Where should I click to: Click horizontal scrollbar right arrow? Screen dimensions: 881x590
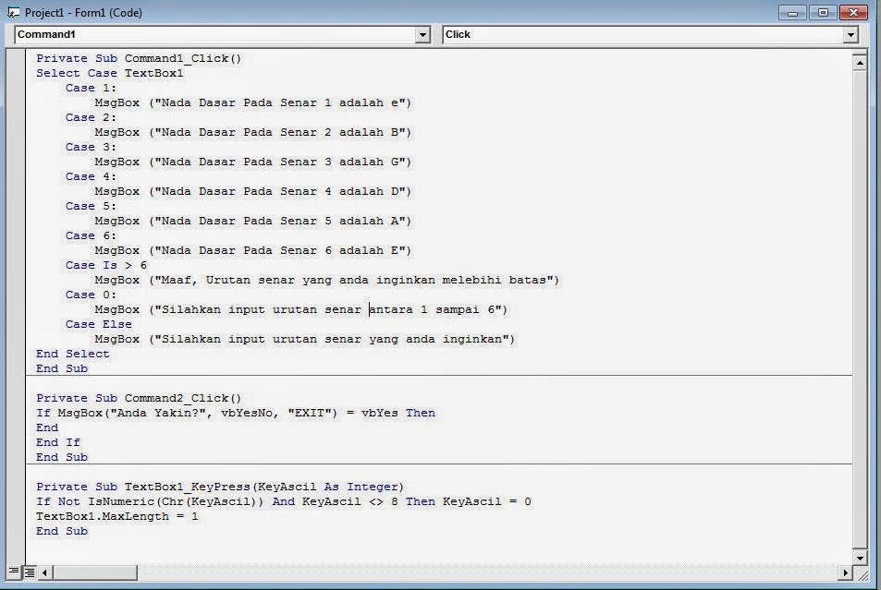coord(845,572)
